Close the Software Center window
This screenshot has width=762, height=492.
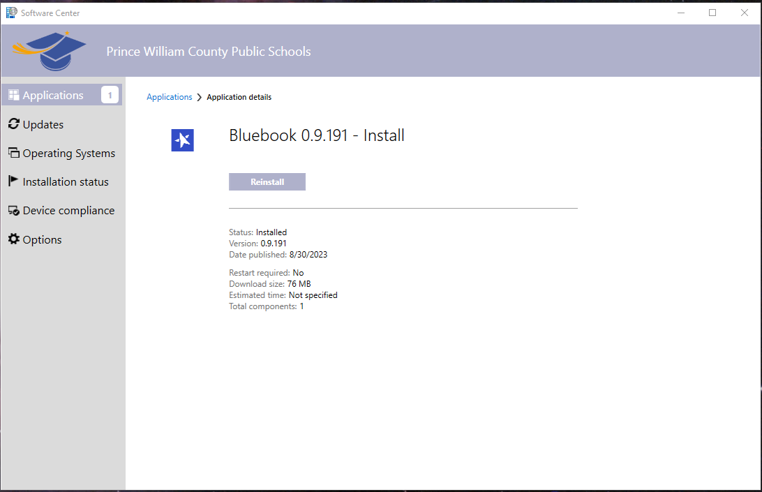tap(744, 13)
